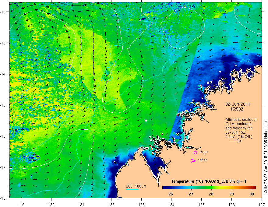Click the '-14' latitude axis label

(3, 74)
